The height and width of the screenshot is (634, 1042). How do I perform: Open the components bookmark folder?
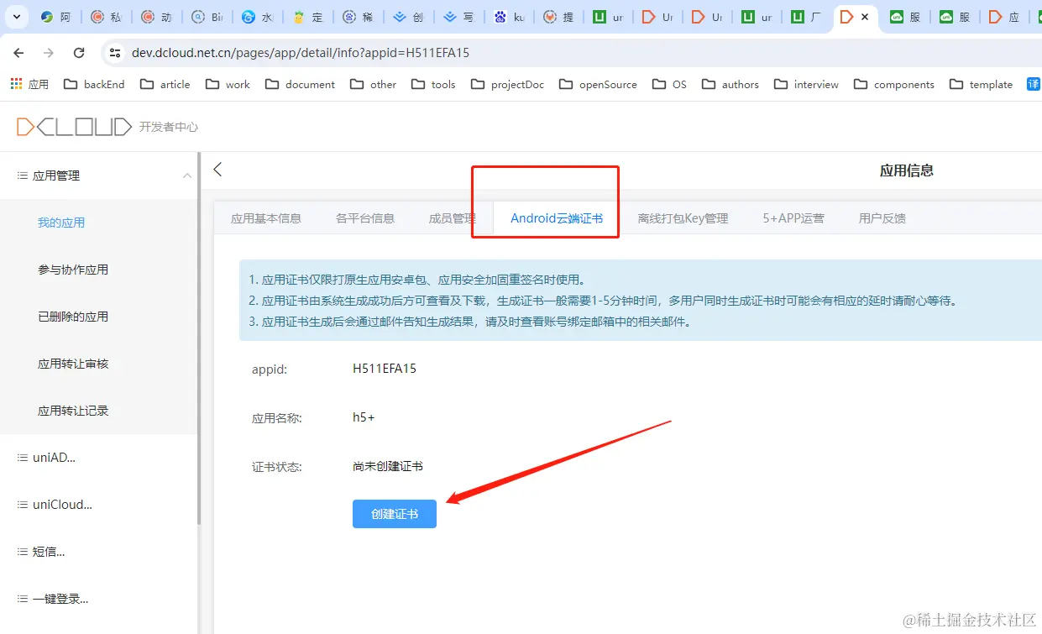[x=894, y=84]
